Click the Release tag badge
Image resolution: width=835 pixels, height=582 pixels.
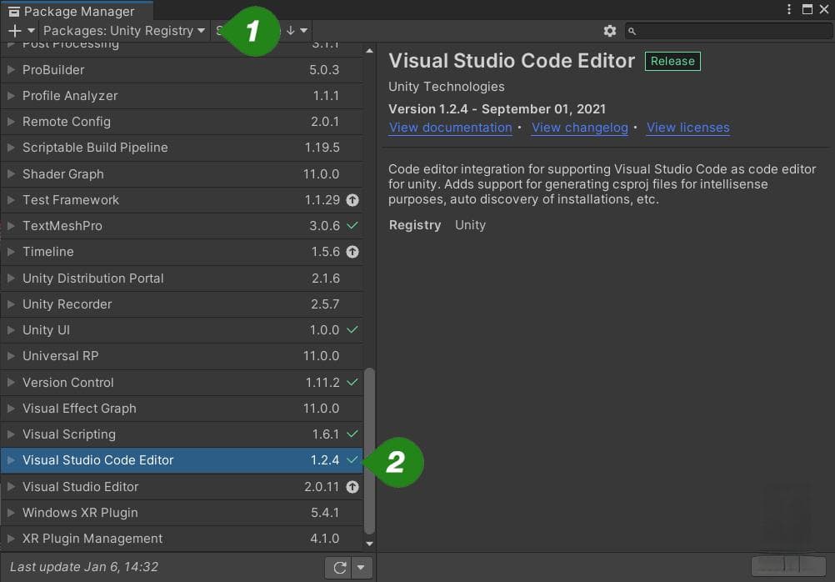(672, 62)
